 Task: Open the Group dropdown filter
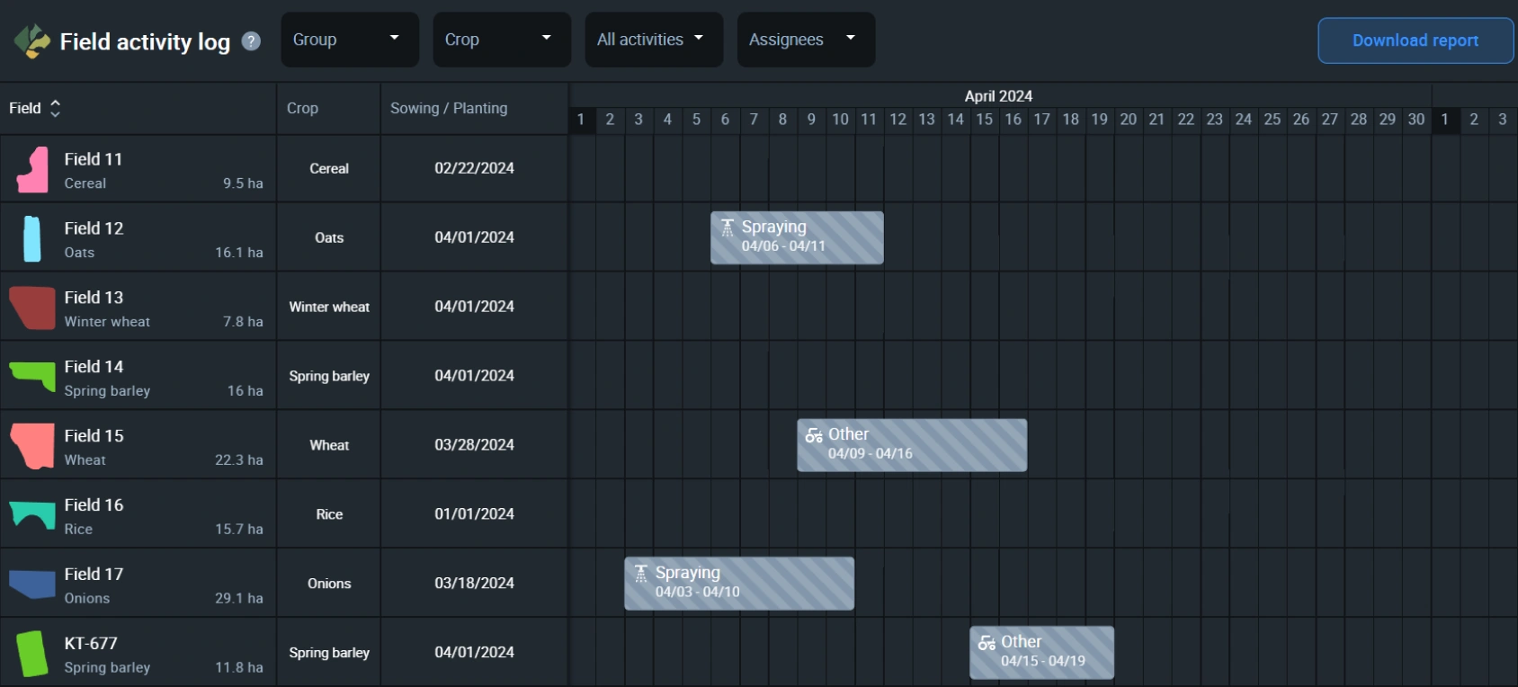click(350, 40)
